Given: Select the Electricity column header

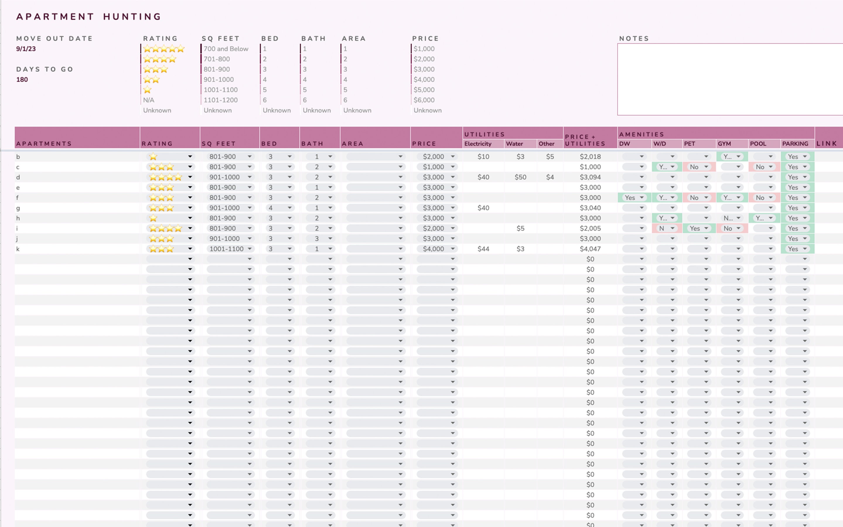Looking at the screenshot, I should tap(483, 143).
